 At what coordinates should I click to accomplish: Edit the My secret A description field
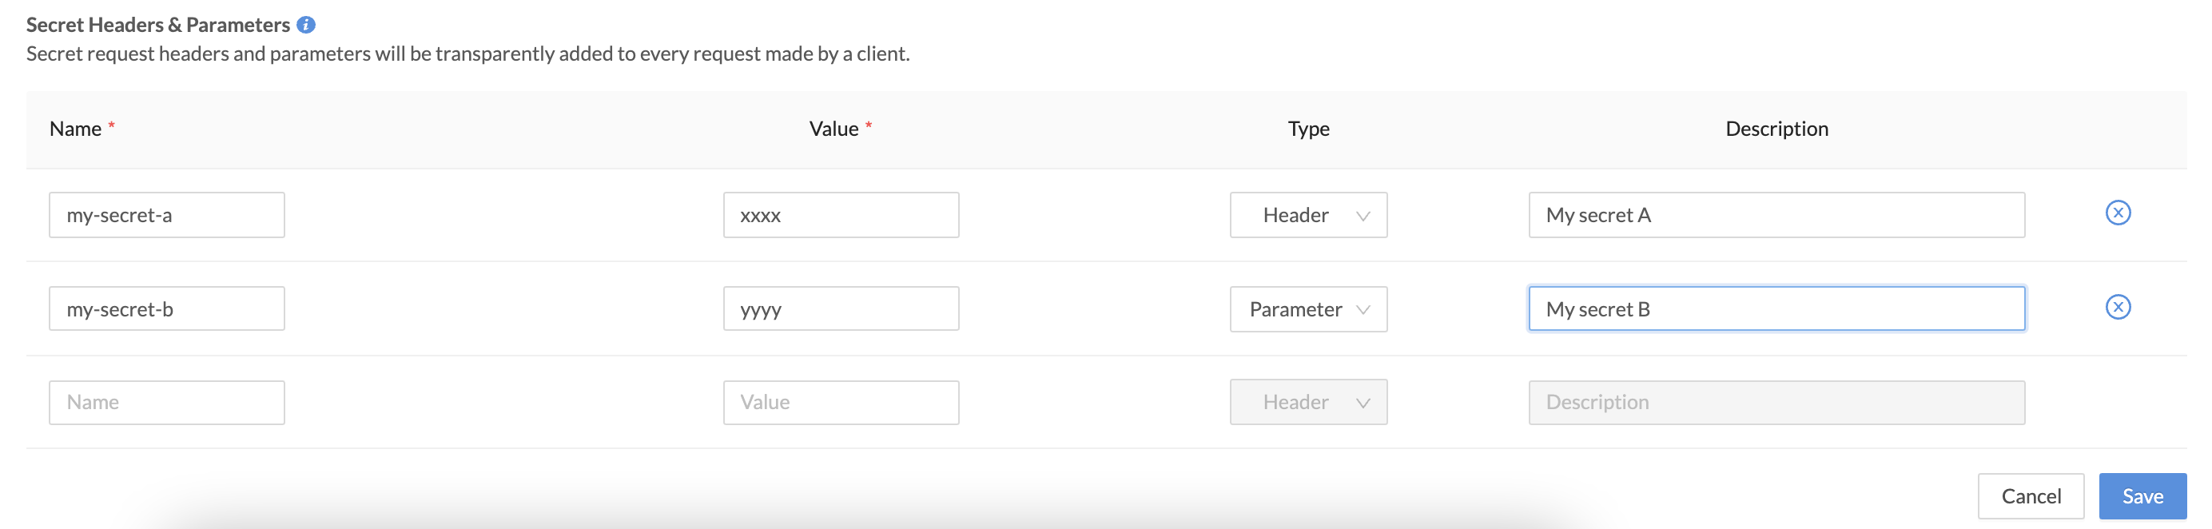point(1776,215)
